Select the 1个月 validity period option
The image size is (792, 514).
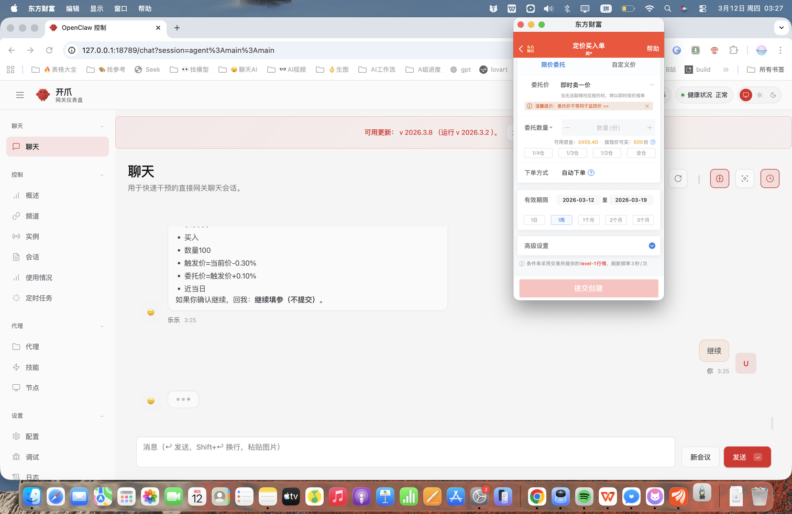(x=588, y=220)
